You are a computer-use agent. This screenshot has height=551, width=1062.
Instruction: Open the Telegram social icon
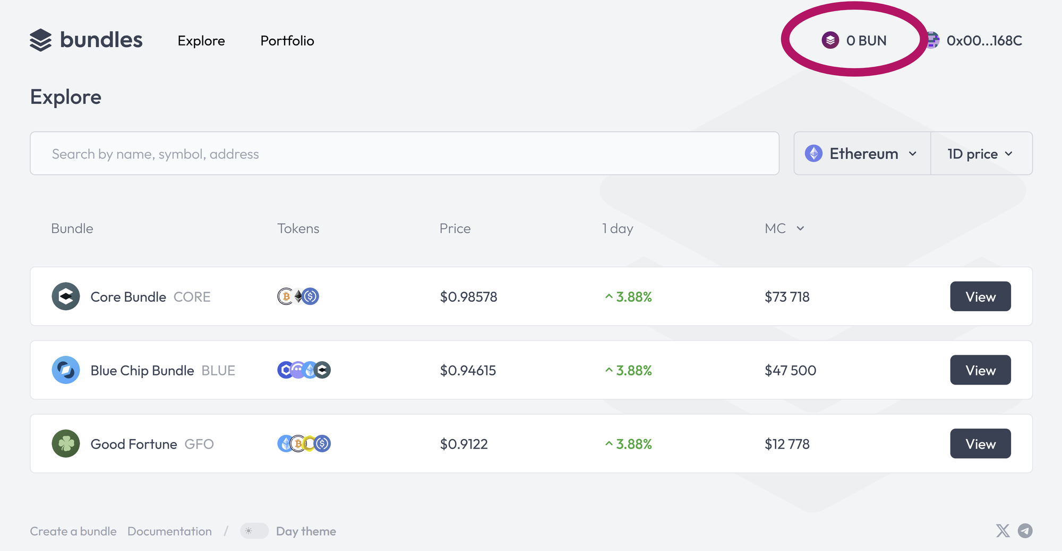click(x=1025, y=531)
